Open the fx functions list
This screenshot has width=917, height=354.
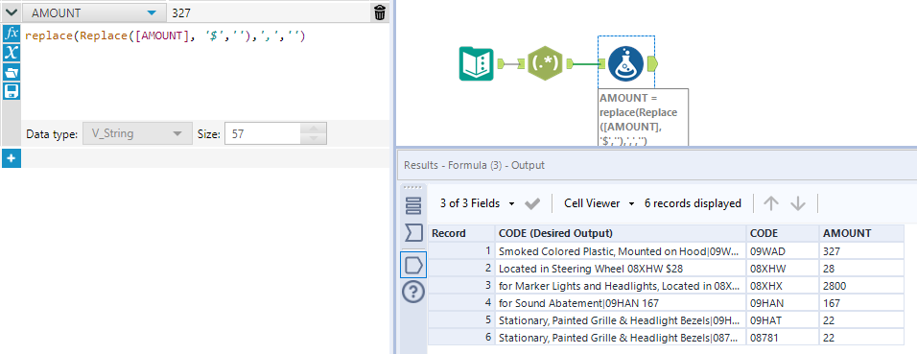(12, 34)
